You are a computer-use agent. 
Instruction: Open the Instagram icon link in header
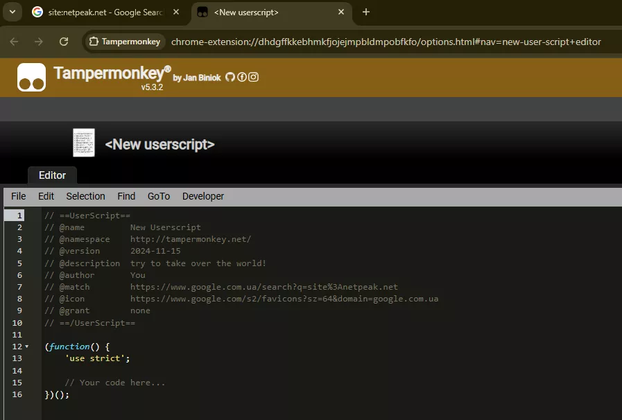pos(253,77)
